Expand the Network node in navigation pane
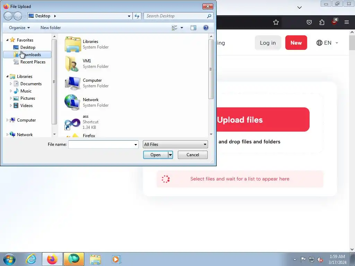The height and width of the screenshot is (266, 355). click(x=7, y=135)
